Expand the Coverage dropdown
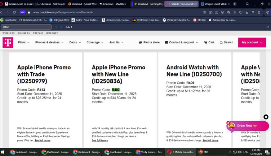Screen dimensions: 271x156 click(95, 42)
